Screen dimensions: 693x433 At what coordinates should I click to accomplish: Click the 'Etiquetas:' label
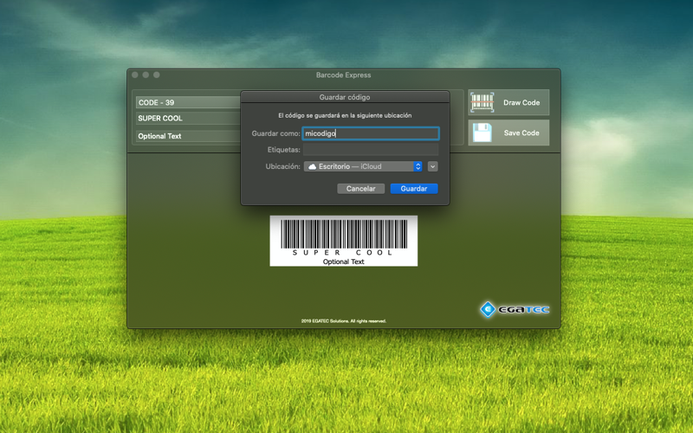pos(284,150)
